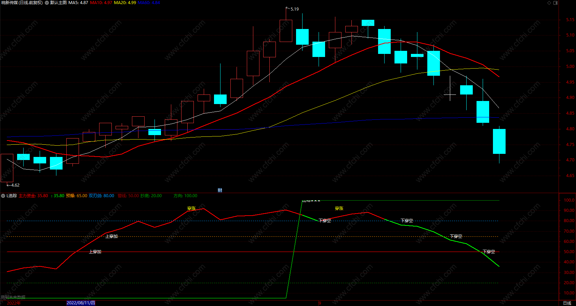Click the MA20: 4.99 label
This screenshot has width=576, height=306.
[x=125, y=3]
